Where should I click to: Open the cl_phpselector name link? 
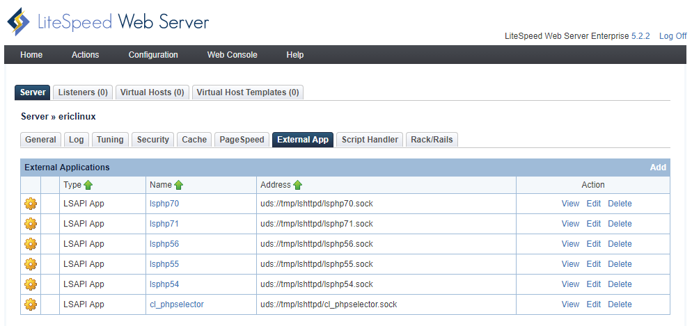pyautogui.click(x=176, y=304)
